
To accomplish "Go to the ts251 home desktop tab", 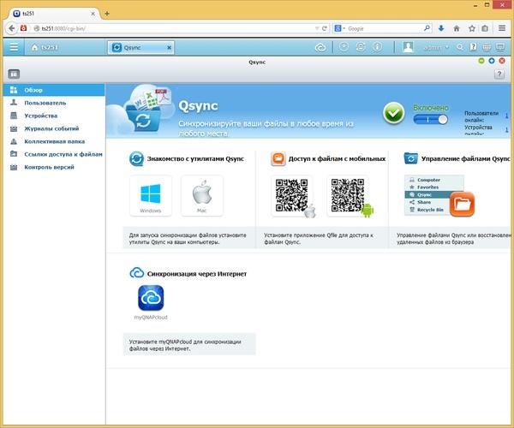I will (x=45, y=47).
